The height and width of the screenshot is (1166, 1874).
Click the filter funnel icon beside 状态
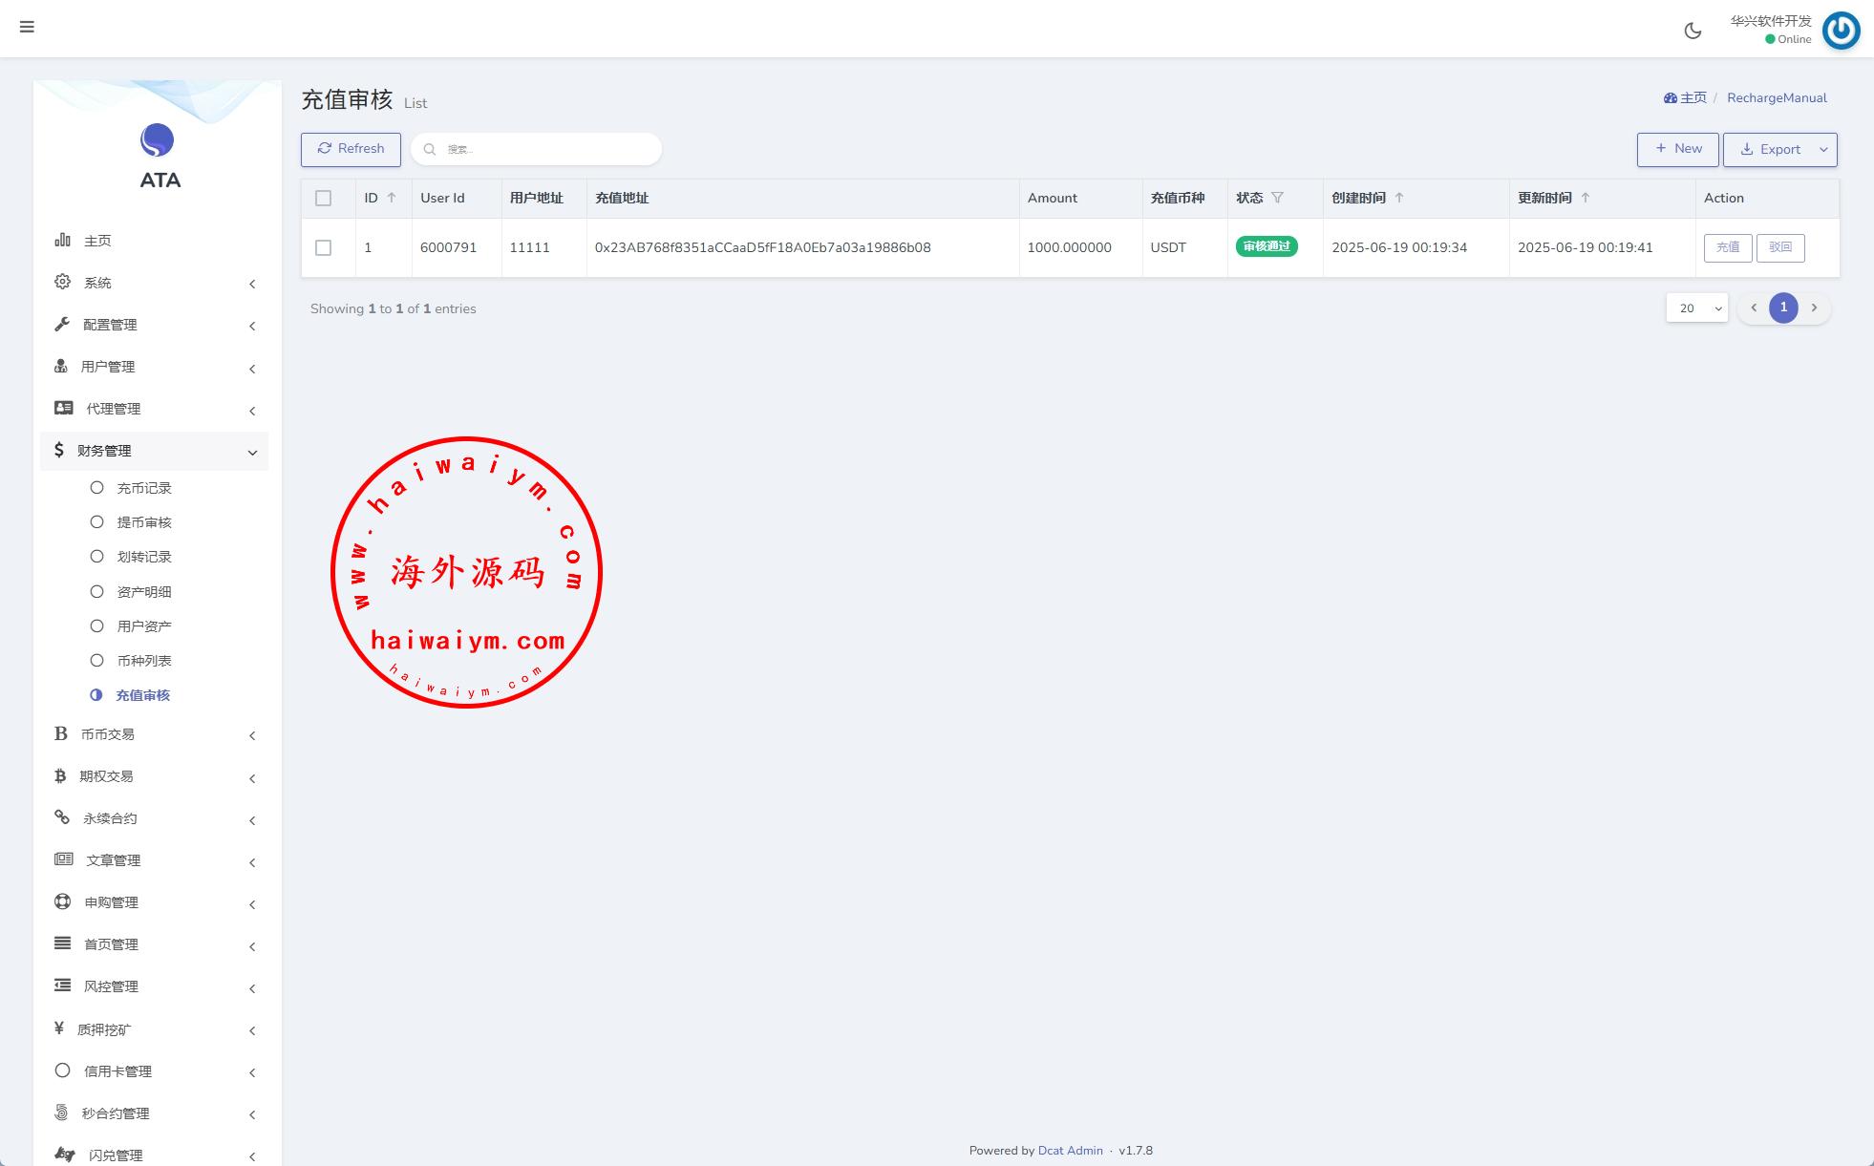(x=1277, y=198)
